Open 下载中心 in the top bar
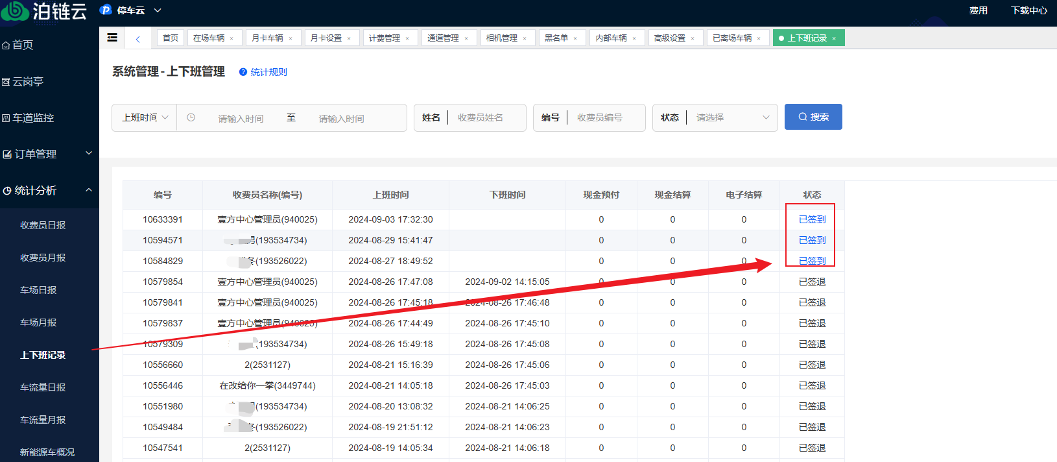Image resolution: width=1057 pixels, height=462 pixels. (1028, 10)
